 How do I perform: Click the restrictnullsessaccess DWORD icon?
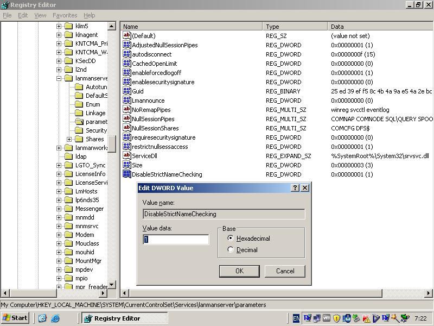pos(127,146)
